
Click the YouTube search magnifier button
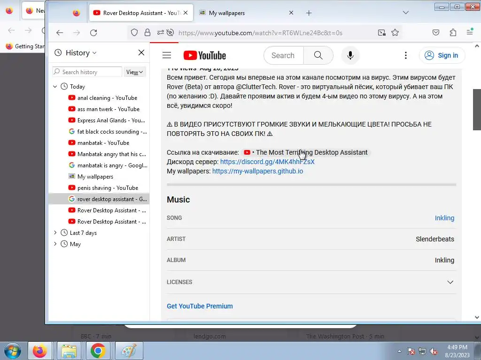[x=318, y=55]
